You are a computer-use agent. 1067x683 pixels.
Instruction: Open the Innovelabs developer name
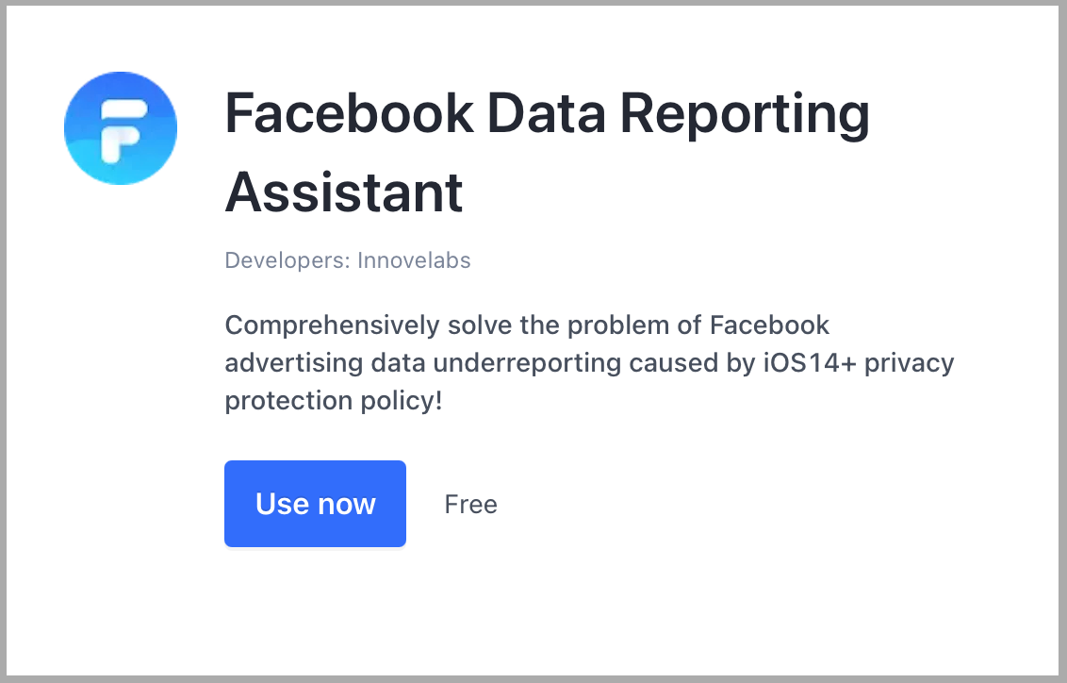click(414, 260)
